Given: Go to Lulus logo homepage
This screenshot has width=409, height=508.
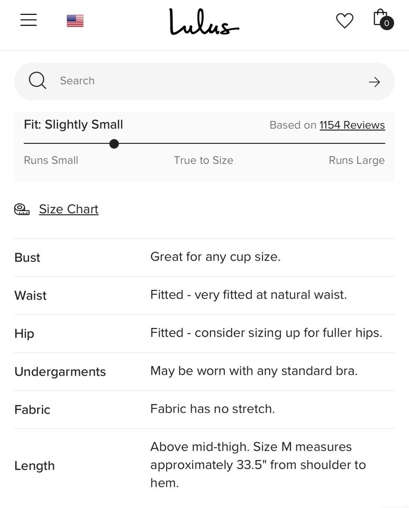Looking at the screenshot, I should 204,22.
